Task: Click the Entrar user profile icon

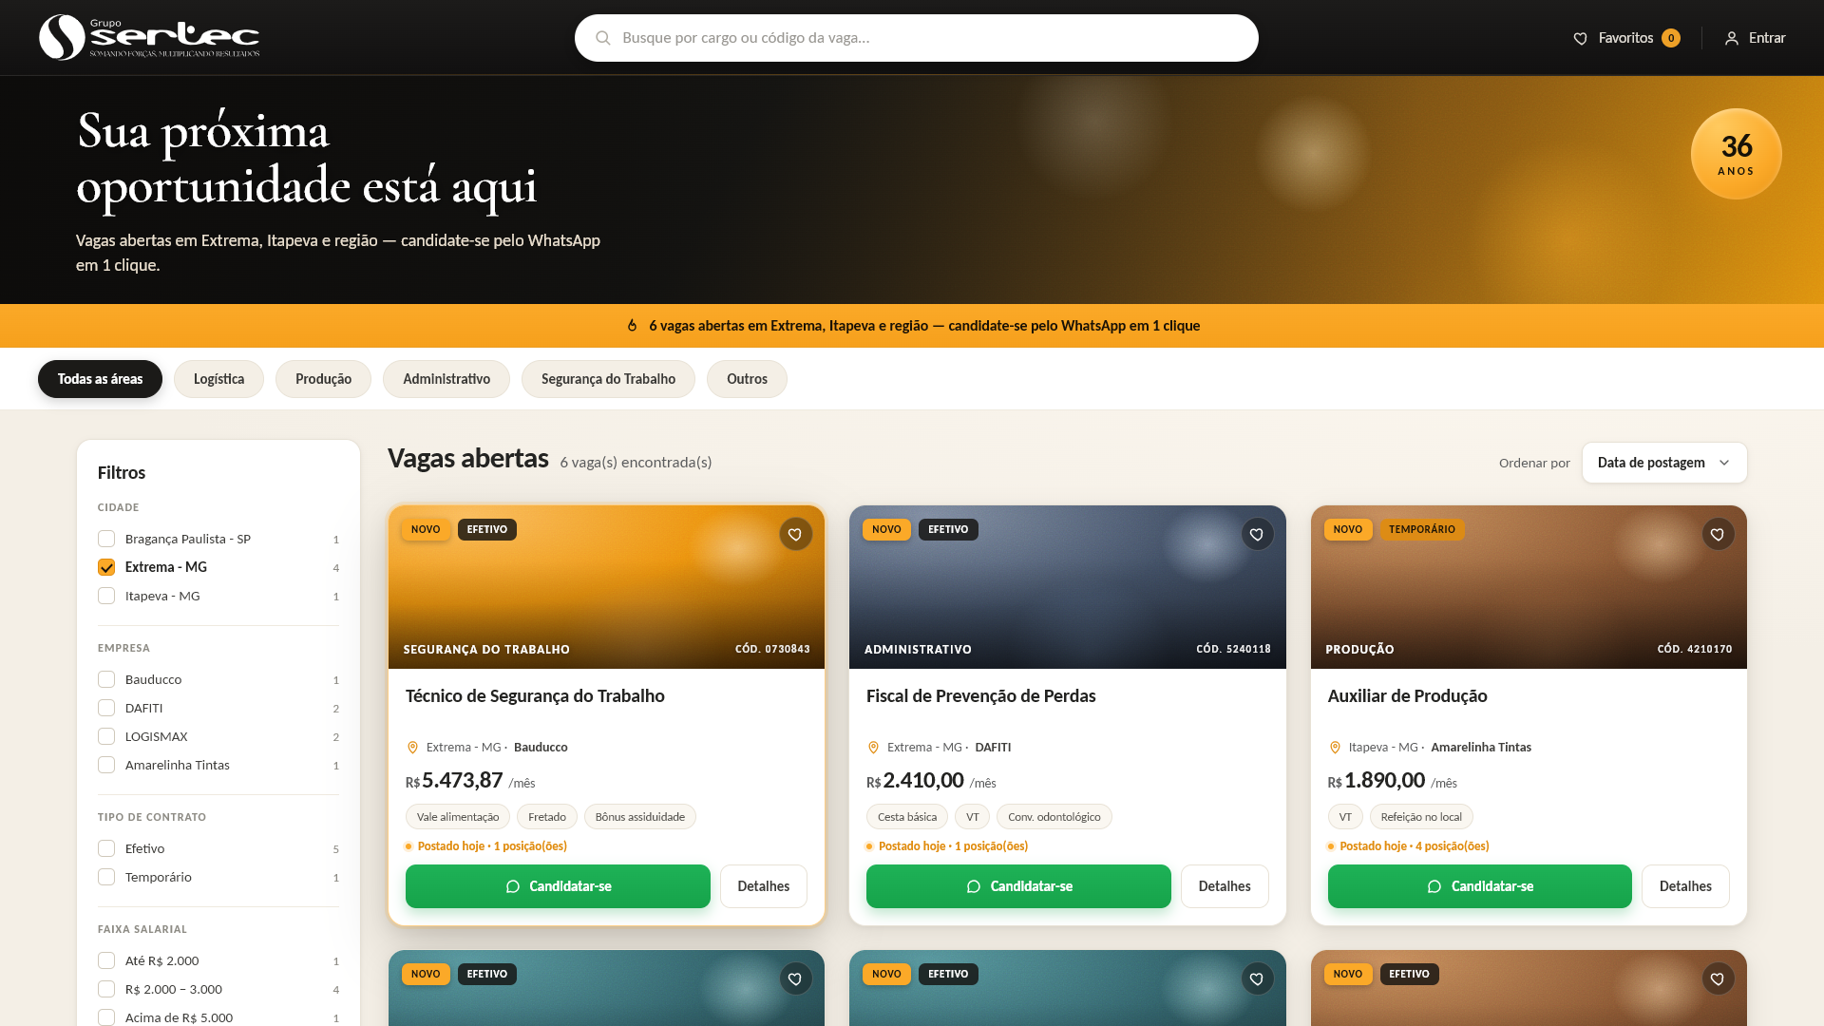Action: tap(1732, 38)
